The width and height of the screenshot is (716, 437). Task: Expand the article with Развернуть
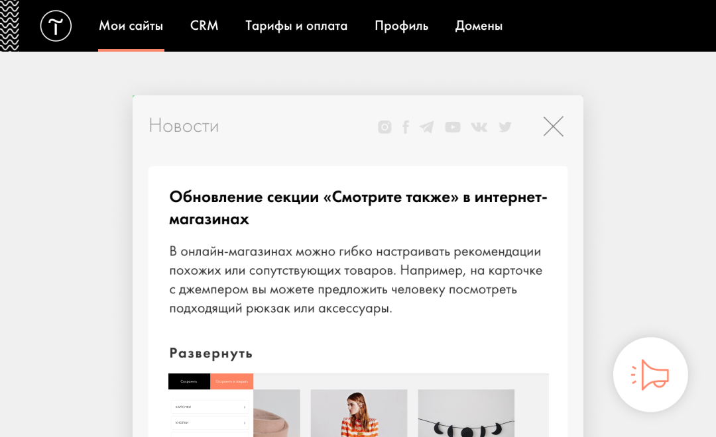(211, 353)
